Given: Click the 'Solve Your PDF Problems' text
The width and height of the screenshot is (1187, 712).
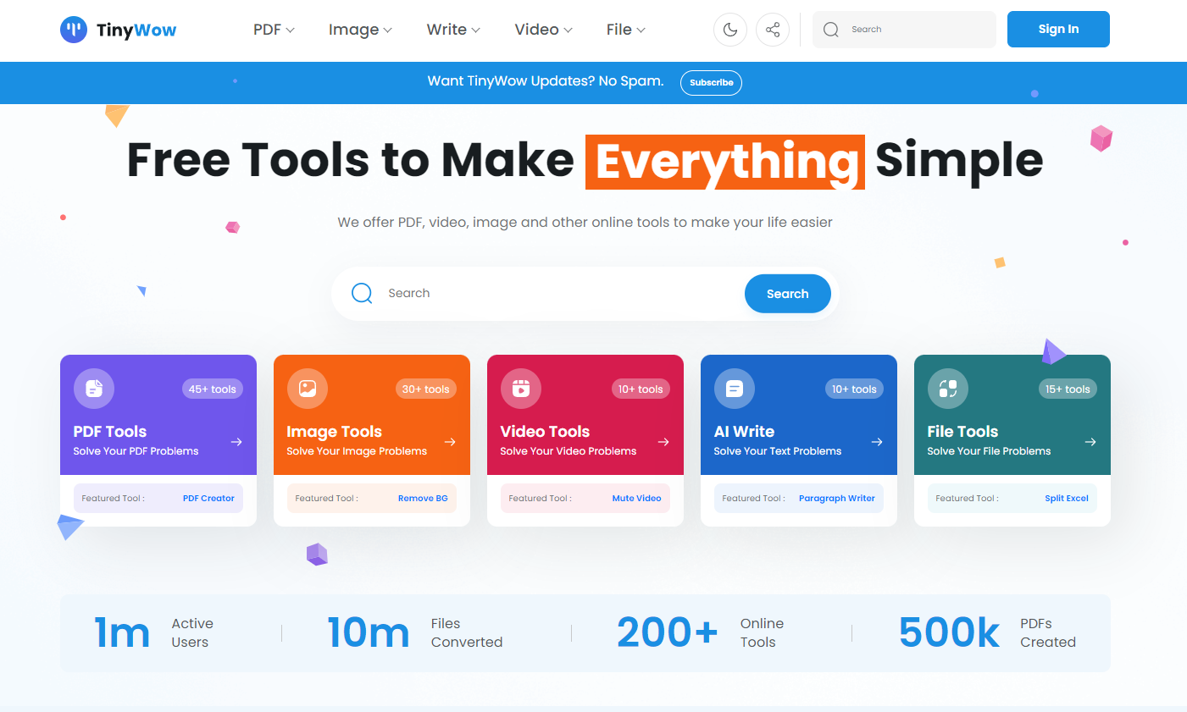Looking at the screenshot, I should (x=136, y=451).
